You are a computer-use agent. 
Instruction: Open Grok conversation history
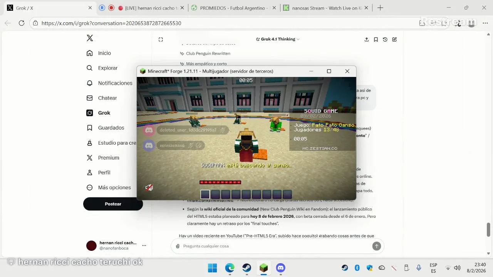pyautogui.click(x=385, y=39)
